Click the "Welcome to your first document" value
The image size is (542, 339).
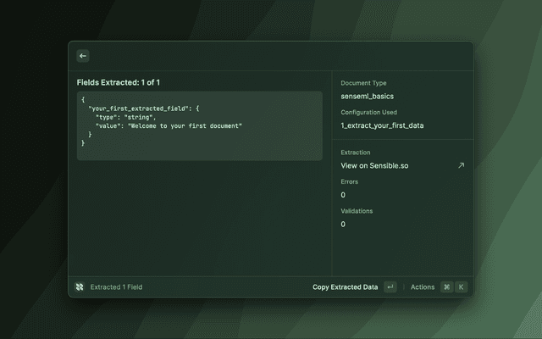click(185, 125)
